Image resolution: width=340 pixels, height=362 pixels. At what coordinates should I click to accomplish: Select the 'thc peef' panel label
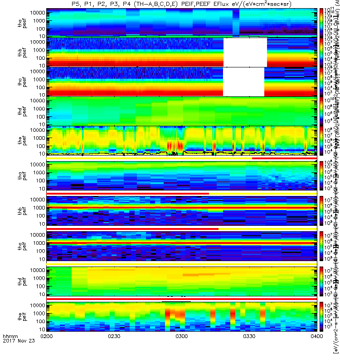22,82
